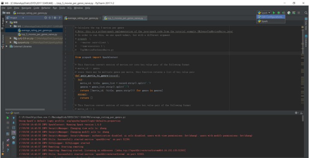Click Scroll from Source icon in Project panel

[x=45, y=18]
